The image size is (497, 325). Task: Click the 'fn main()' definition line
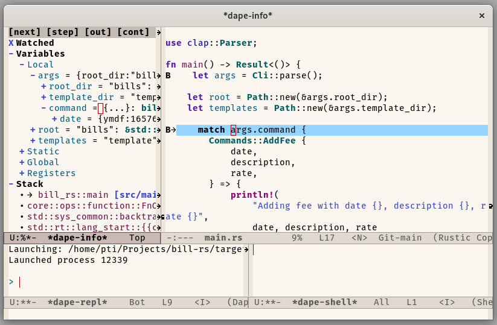[233, 65]
